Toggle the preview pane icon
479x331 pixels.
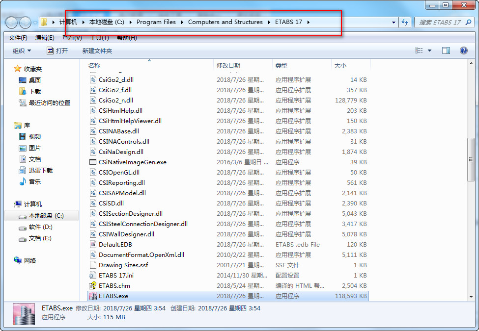[x=446, y=51]
